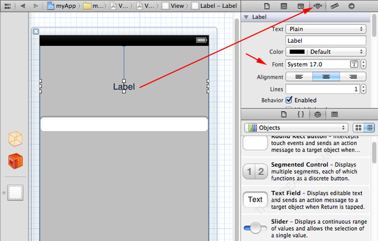
Task: Click the black color swatch
Action: coord(297,52)
